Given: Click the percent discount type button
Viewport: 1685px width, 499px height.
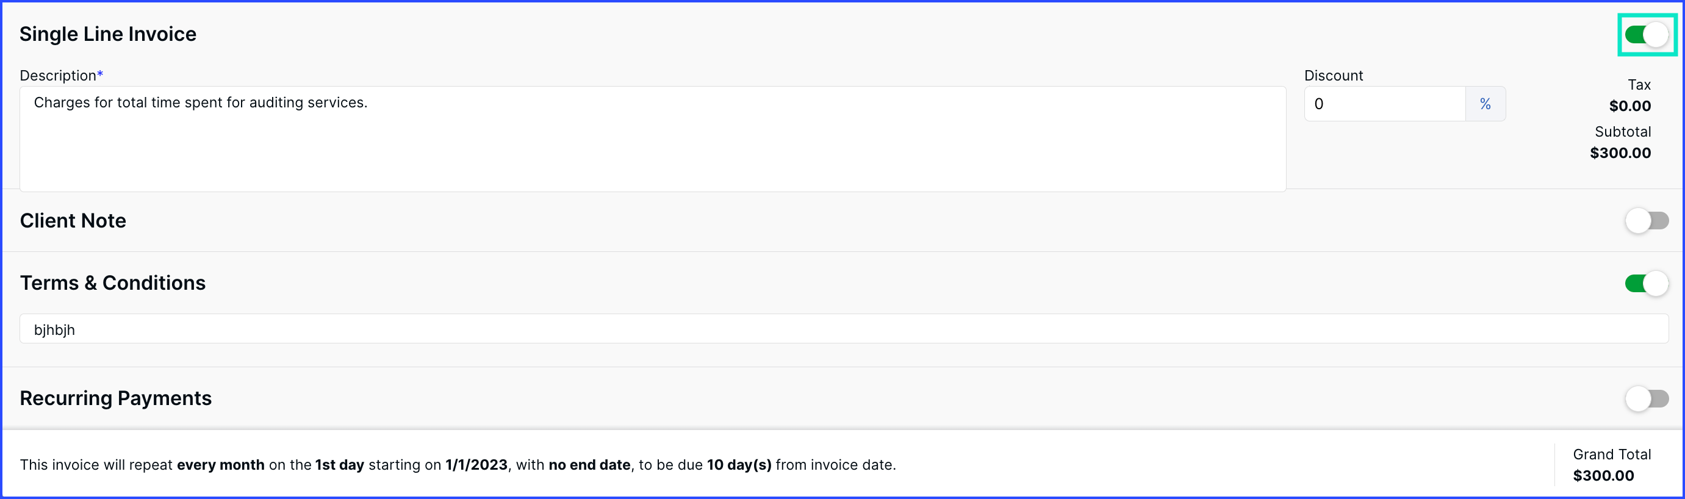Looking at the screenshot, I should 1485,103.
